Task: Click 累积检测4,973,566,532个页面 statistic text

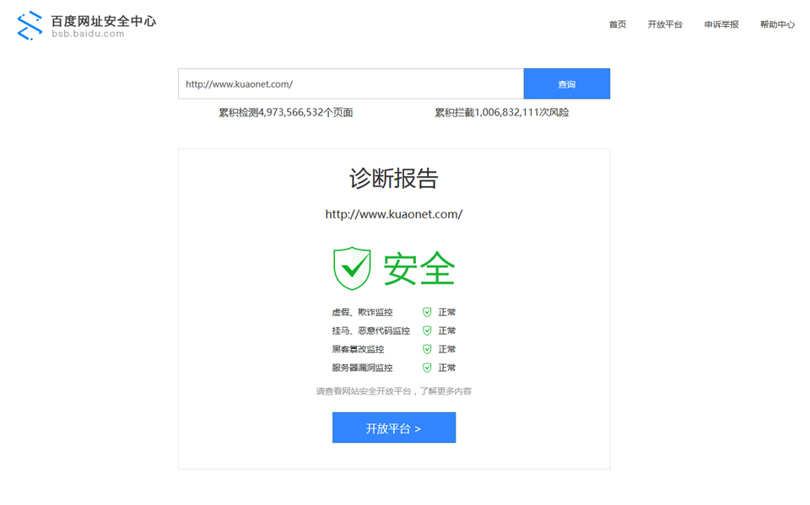Action: coord(286,112)
